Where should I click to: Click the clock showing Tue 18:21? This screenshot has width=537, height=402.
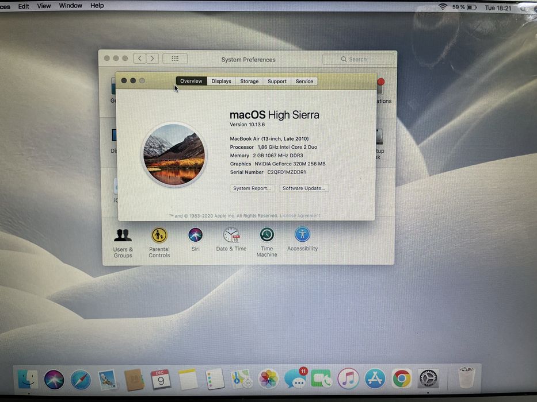pyautogui.click(x=498, y=8)
